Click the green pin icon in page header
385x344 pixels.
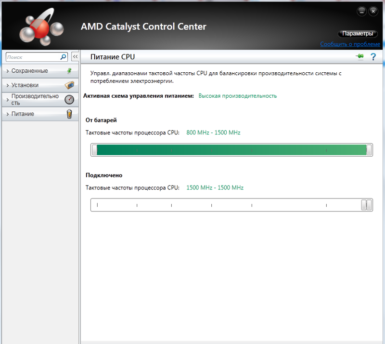[x=359, y=56]
